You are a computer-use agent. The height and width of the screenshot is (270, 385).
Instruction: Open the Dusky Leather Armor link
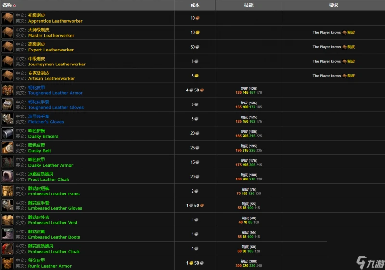click(51, 165)
